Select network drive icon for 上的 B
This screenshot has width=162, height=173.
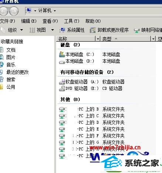62,109
